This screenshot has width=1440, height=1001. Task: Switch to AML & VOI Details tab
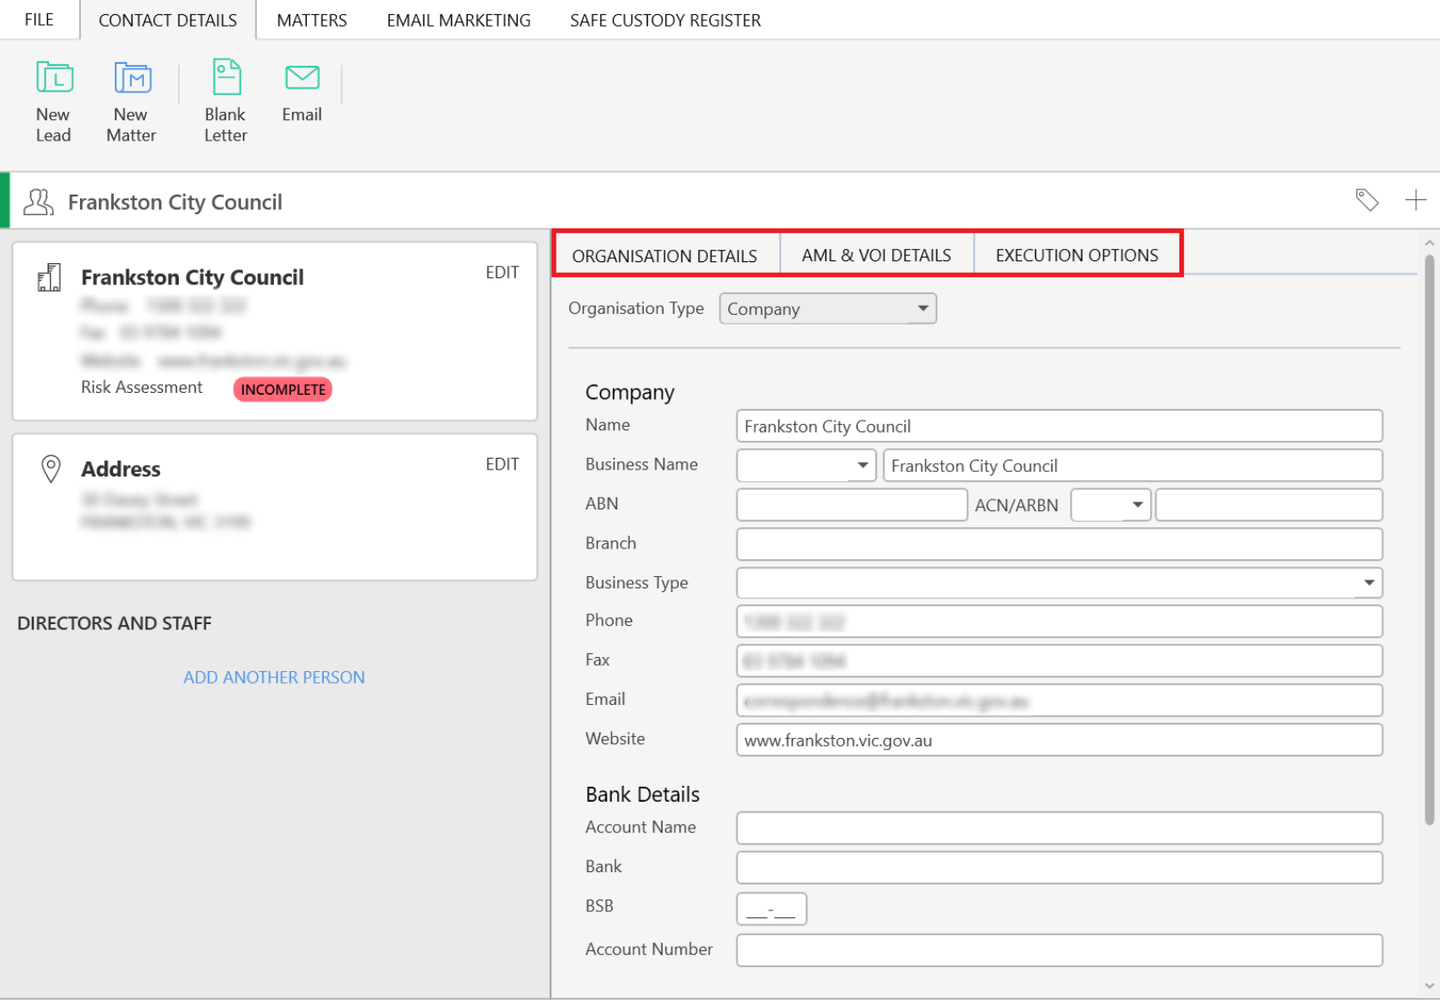(x=876, y=255)
